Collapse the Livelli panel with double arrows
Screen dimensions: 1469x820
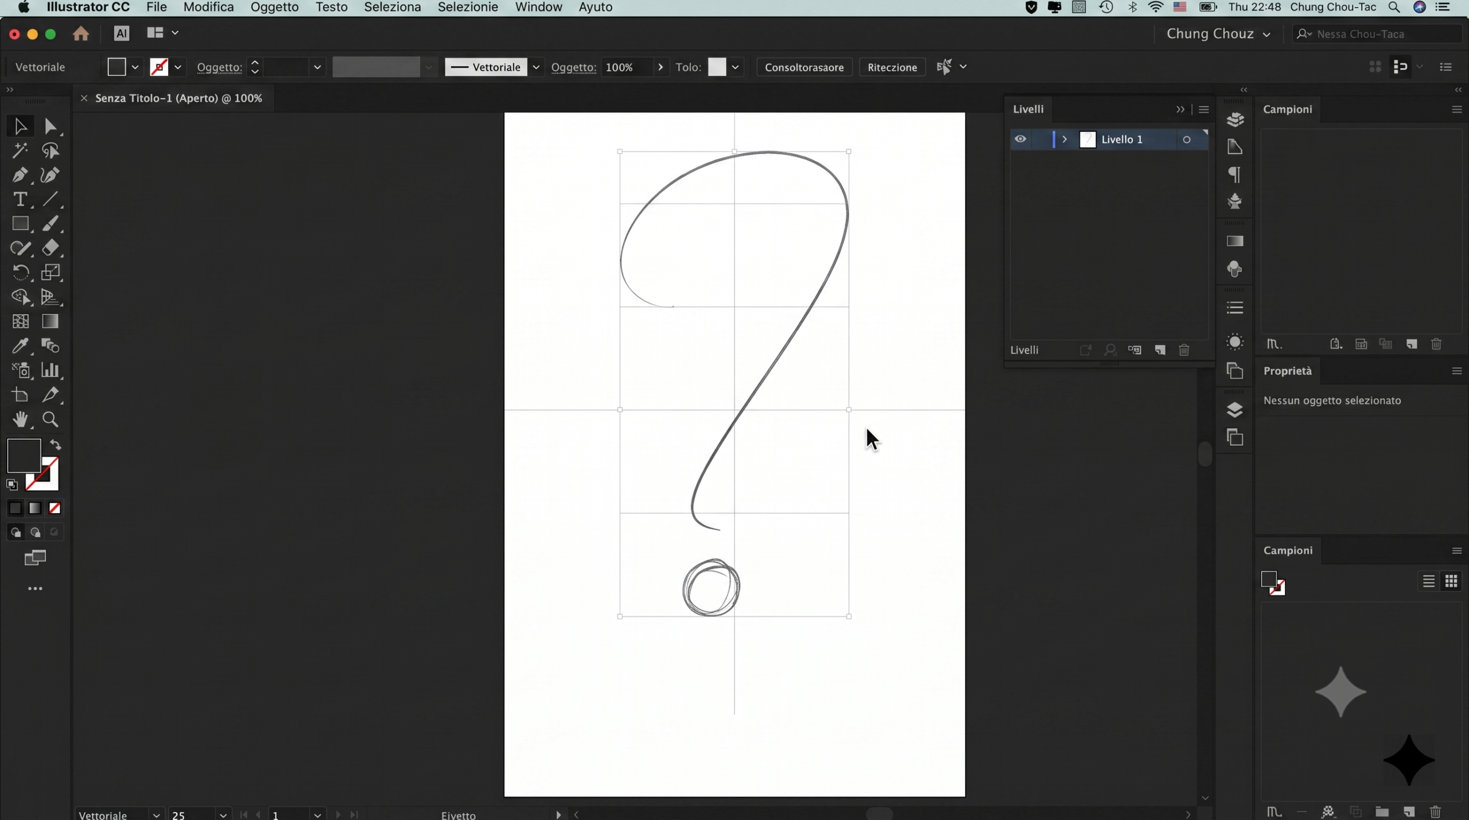point(1180,110)
